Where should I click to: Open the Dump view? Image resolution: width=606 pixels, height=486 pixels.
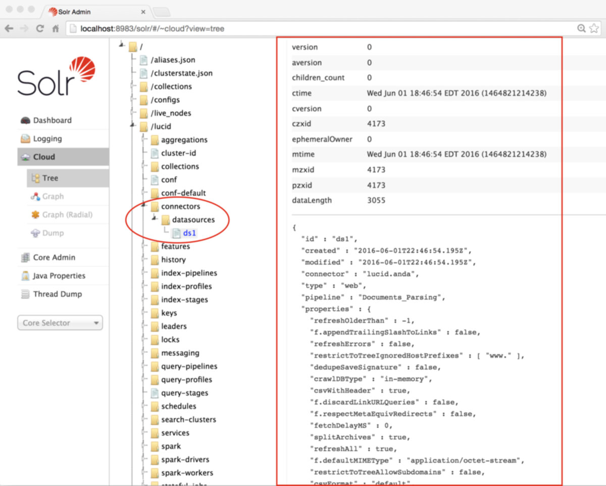[53, 233]
